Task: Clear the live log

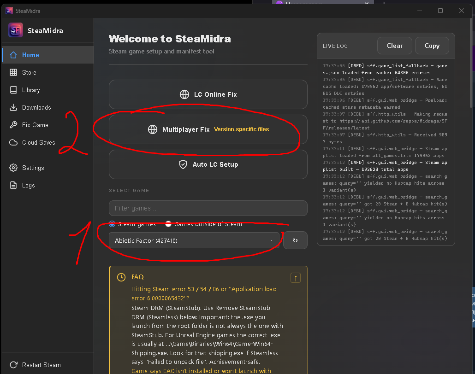Action: point(395,46)
